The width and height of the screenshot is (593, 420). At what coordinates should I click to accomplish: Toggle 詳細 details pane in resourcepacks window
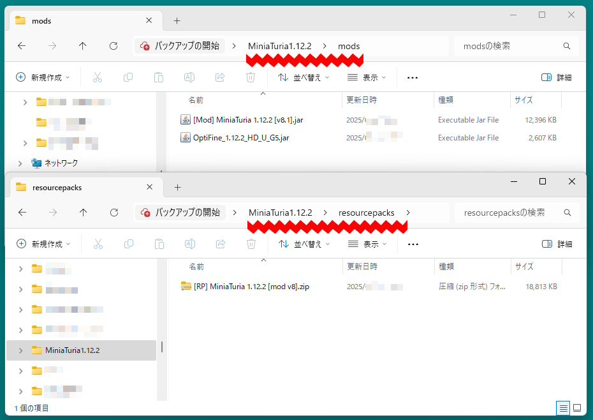(x=557, y=244)
